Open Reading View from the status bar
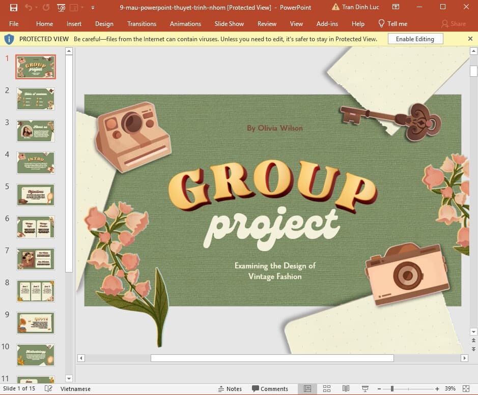Screen dimensions: 478x395 [346, 389]
